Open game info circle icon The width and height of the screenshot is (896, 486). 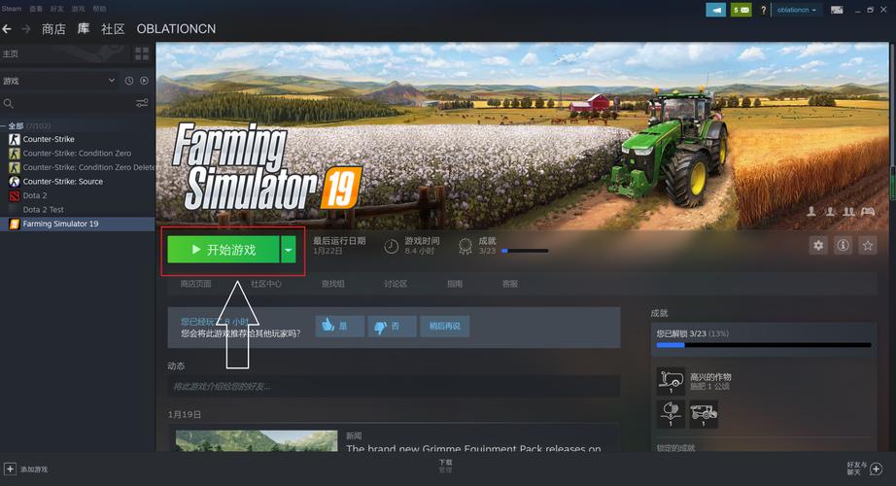(843, 245)
